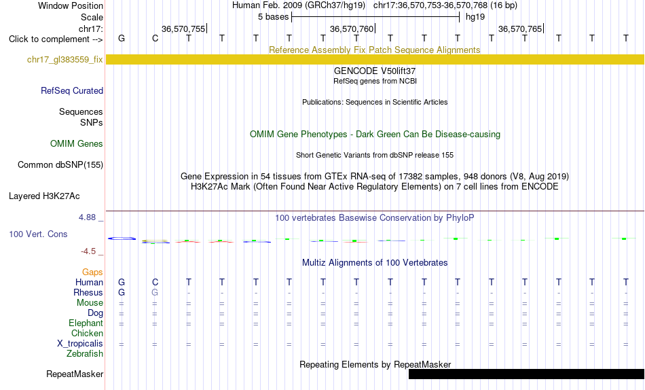This screenshot has width=645, height=390.
Task: Select the Mouse species row label
Action: click(89, 303)
